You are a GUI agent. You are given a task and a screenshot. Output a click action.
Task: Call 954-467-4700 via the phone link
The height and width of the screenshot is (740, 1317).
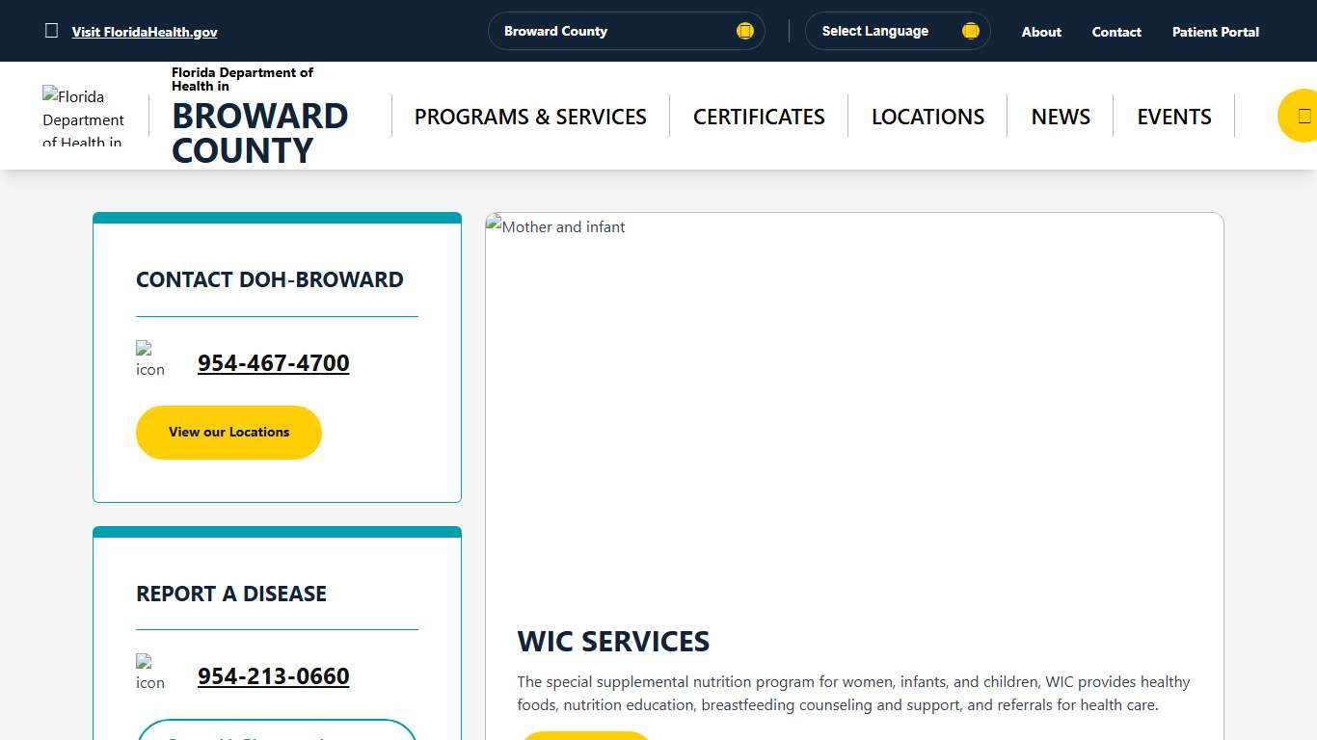coord(273,363)
